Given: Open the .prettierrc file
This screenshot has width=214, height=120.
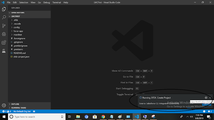Looking at the screenshot, I should pyautogui.click(x=29, y=49).
